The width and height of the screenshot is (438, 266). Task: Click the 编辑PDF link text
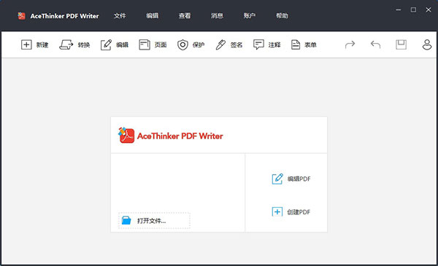tap(299, 179)
